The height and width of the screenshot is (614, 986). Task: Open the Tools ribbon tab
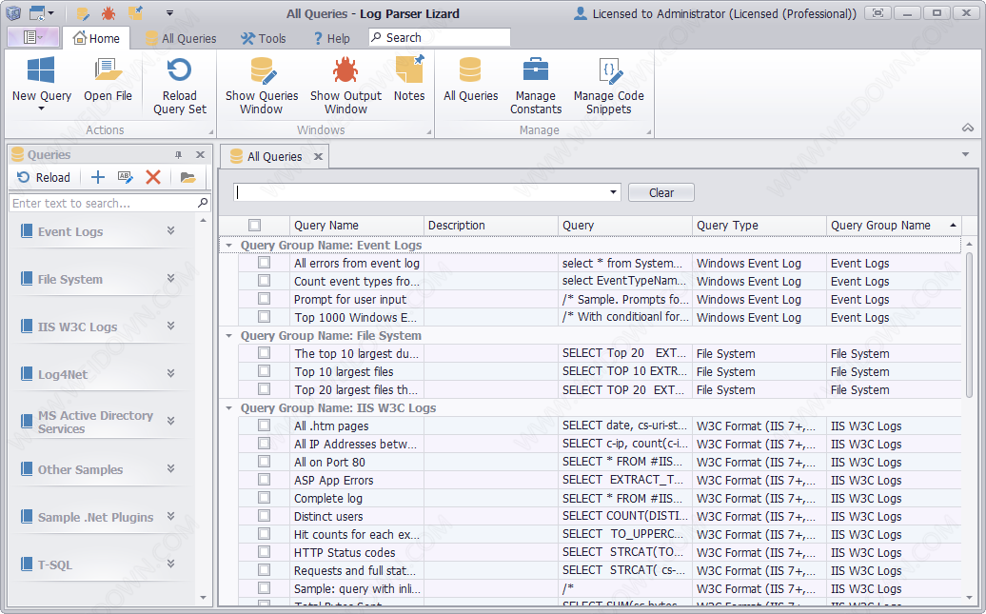tap(263, 38)
